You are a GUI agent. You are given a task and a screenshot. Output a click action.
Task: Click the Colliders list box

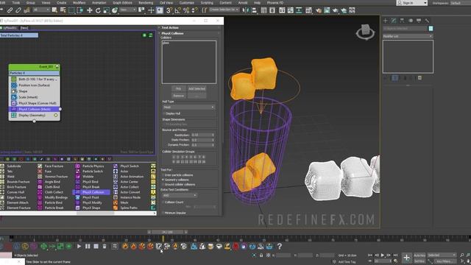(188, 62)
